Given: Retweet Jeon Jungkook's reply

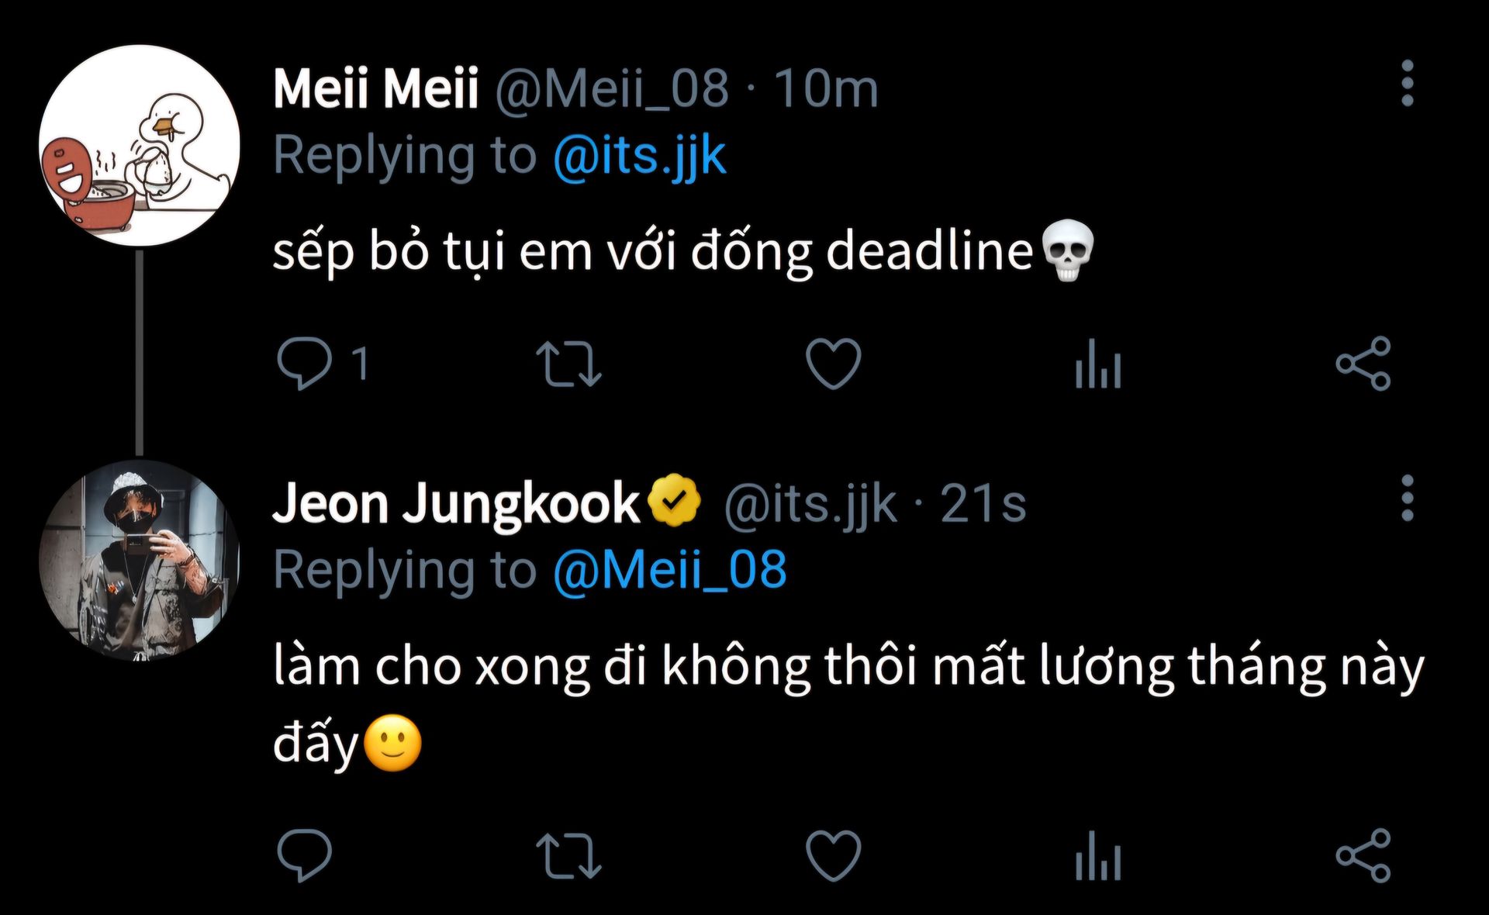Looking at the screenshot, I should pos(568,855).
